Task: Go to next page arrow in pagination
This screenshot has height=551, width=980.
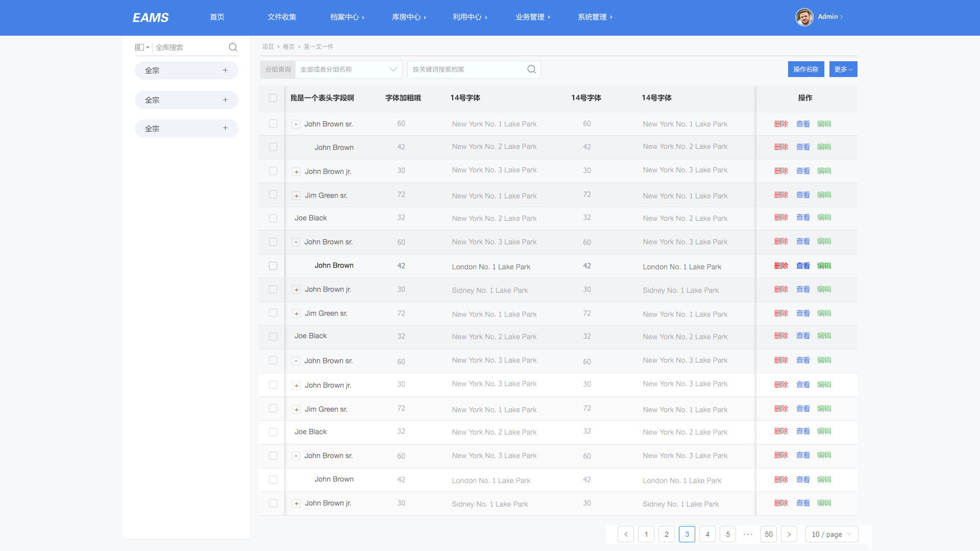Action: click(789, 534)
